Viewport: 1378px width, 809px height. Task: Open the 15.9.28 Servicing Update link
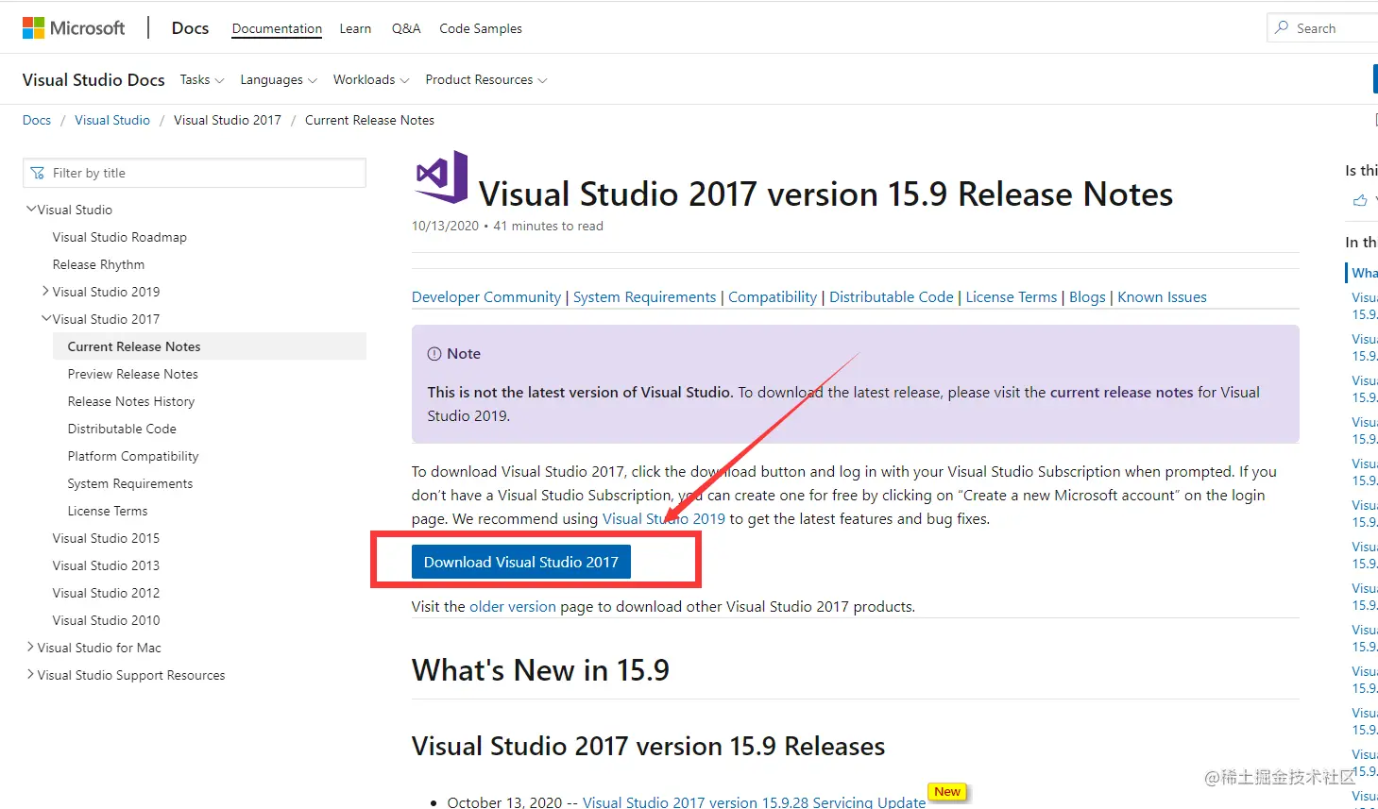[754, 801]
